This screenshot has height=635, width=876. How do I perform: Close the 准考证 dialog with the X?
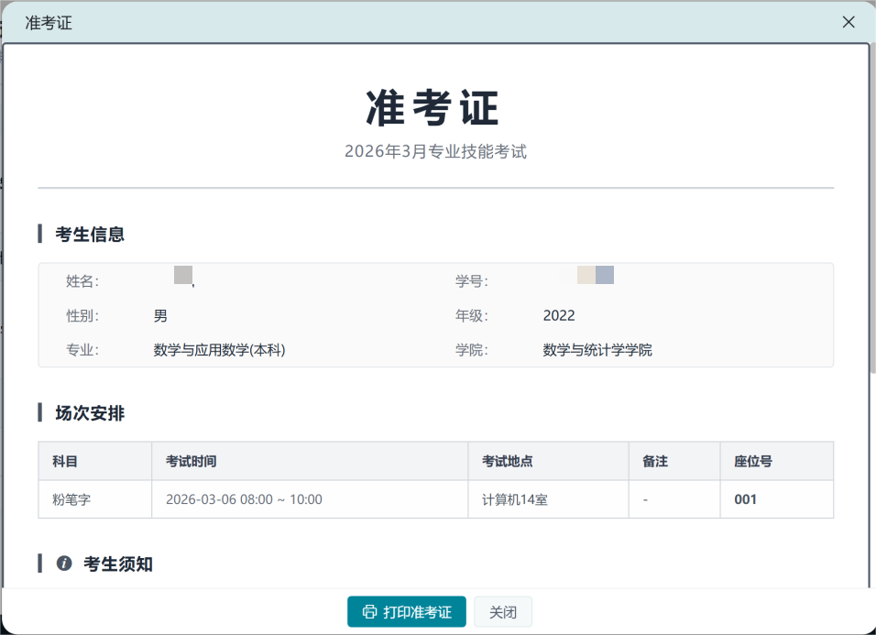(x=849, y=22)
